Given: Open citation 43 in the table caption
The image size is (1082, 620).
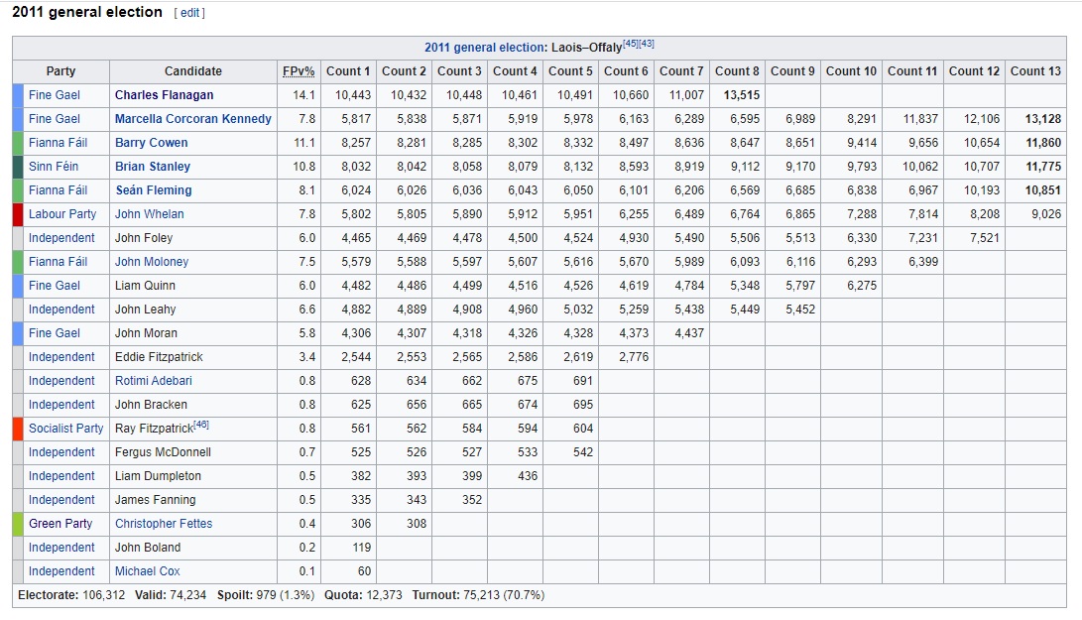Looking at the screenshot, I should tap(646, 44).
